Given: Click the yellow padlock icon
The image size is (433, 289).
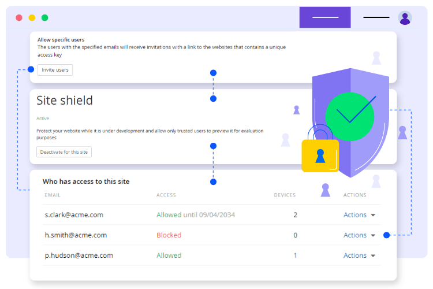Looking at the screenshot, I should (320, 154).
